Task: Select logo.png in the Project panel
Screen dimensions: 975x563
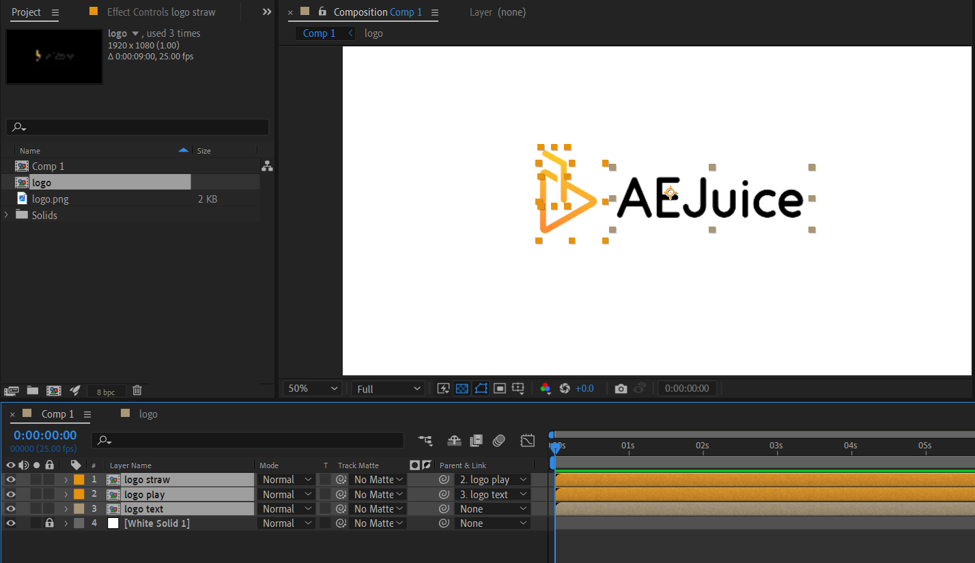Action: tap(50, 199)
